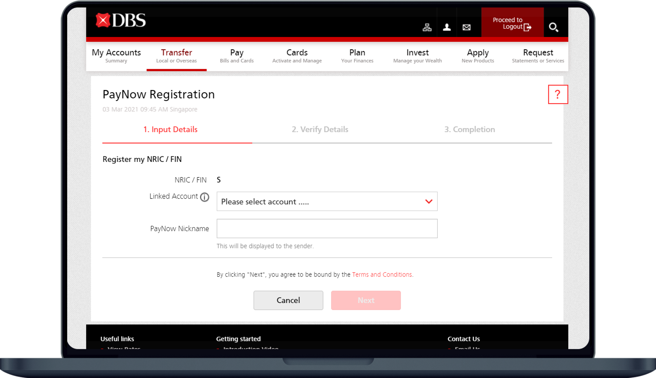Open My Accounts Summary menu

(116, 56)
